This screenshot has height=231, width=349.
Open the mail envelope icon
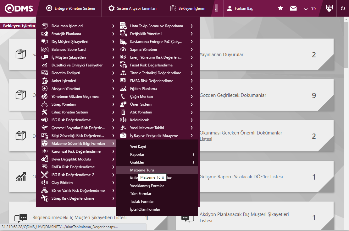tap(293, 8)
